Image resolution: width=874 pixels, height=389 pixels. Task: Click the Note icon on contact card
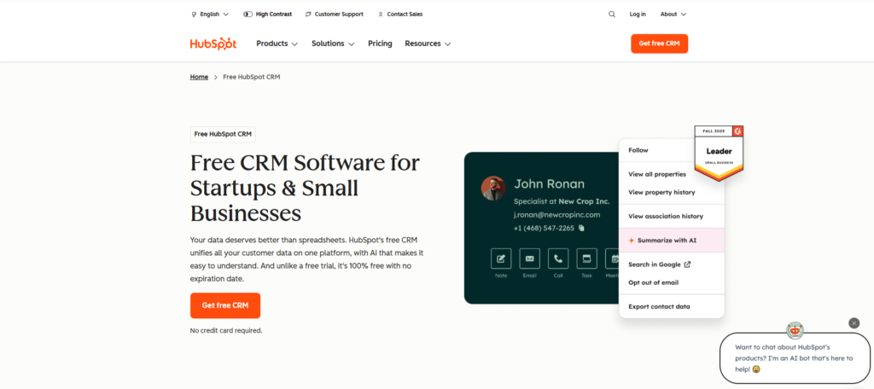(x=500, y=258)
